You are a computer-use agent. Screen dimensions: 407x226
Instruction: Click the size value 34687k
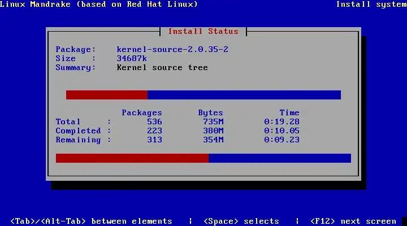click(132, 58)
